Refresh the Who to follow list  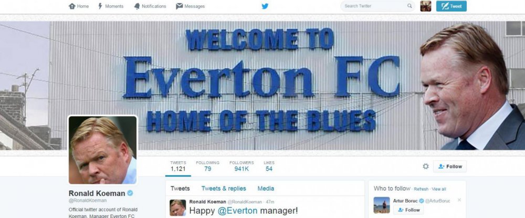point(421,189)
